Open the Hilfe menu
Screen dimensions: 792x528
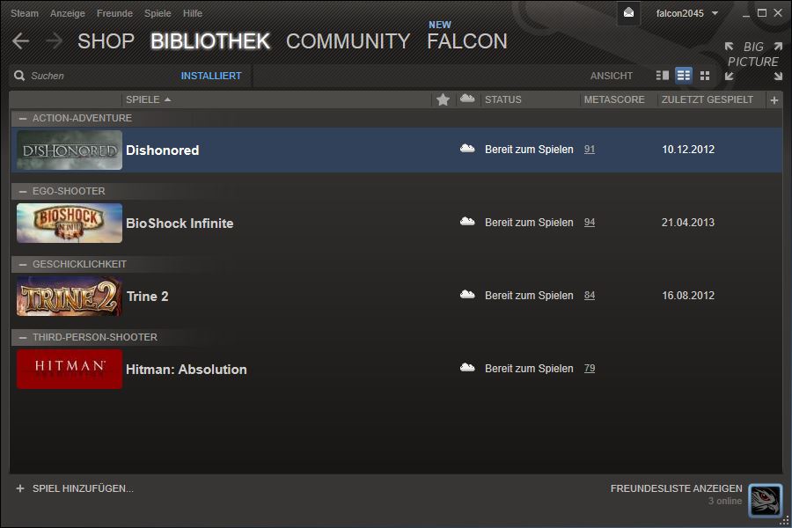pos(193,14)
